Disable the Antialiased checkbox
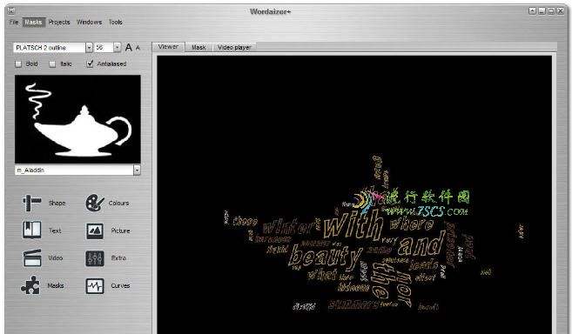This screenshot has height=334, width=572. pos(90,63)
